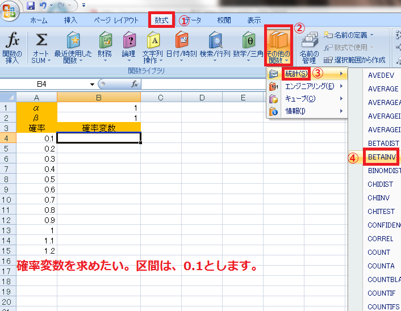Open the Insert (挿入) tab
The width and height of the screenshot is (401, 311).
click(x=70, y=20)
